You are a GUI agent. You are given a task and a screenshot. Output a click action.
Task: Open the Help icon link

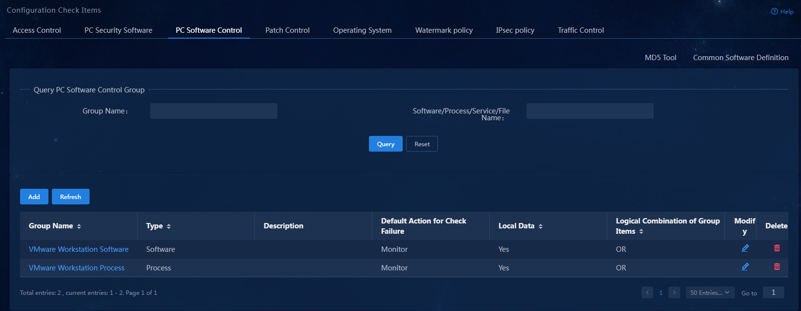[782, 12]
